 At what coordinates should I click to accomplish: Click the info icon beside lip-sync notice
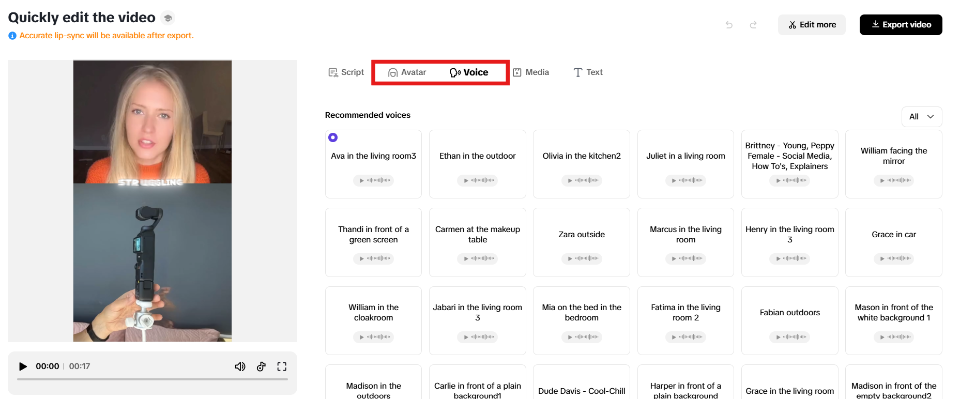coord(12,36)
